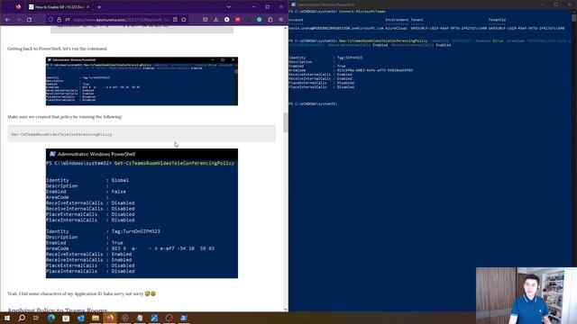
Task: Click the New-CsTeamsRoomVideoTeleConferencingPolicy command text
Action: (383, 40)
